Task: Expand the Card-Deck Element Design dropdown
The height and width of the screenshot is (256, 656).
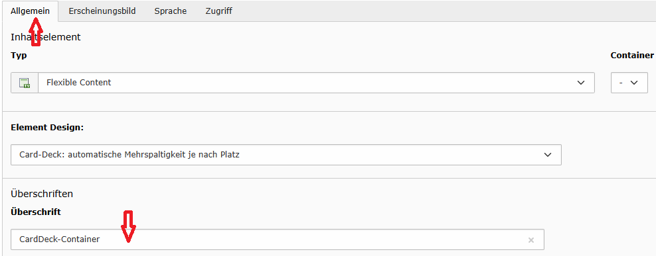Action: 286,155
